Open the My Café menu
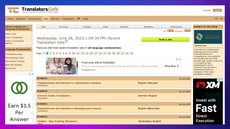The height and width of the screenshot is (129, 230). pos(55,19)
